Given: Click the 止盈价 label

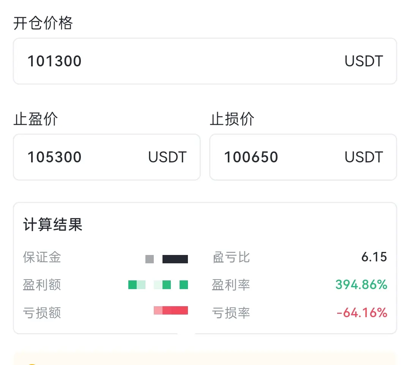Looking at the screenshot, I should click(x=36, y=119).
